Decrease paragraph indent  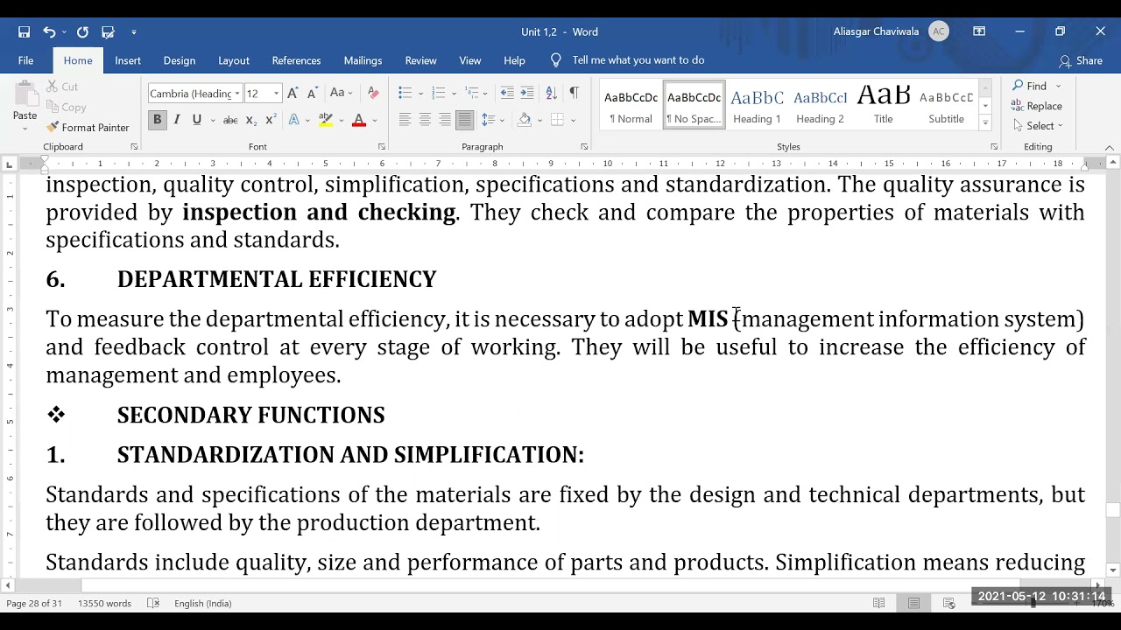click(507, 93)
